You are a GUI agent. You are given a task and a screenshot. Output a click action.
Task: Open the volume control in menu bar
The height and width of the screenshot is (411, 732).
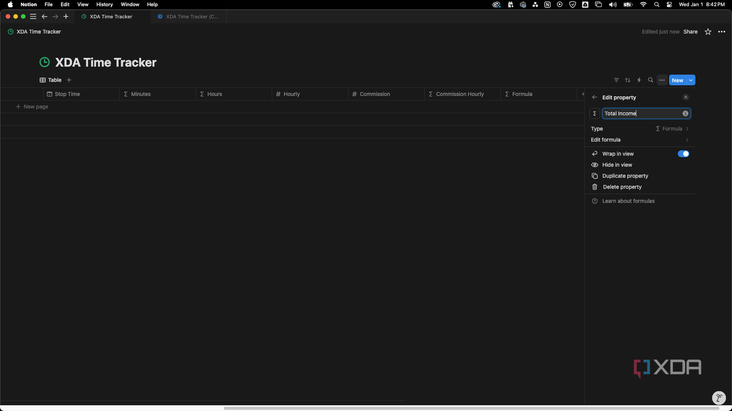[x=612, y=4]
